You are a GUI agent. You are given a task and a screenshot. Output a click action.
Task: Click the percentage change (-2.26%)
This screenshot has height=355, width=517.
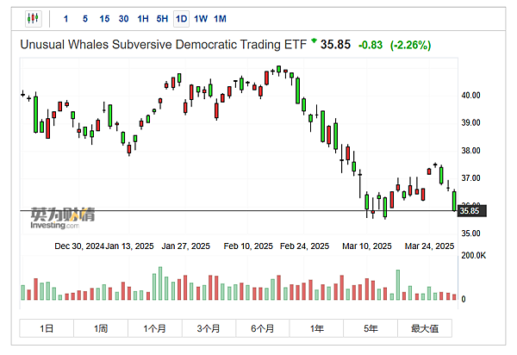tap(410, 45)
